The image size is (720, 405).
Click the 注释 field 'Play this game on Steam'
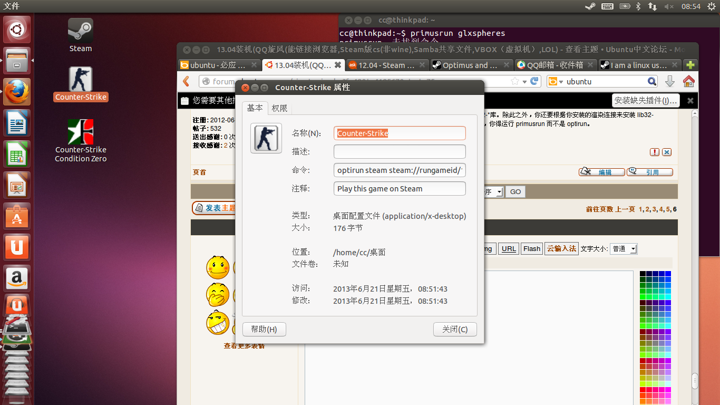click(400, 189)
